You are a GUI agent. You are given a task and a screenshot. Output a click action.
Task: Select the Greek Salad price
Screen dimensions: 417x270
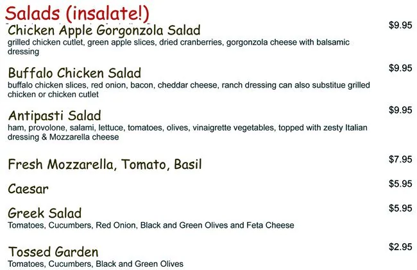[x=400, y=208]
